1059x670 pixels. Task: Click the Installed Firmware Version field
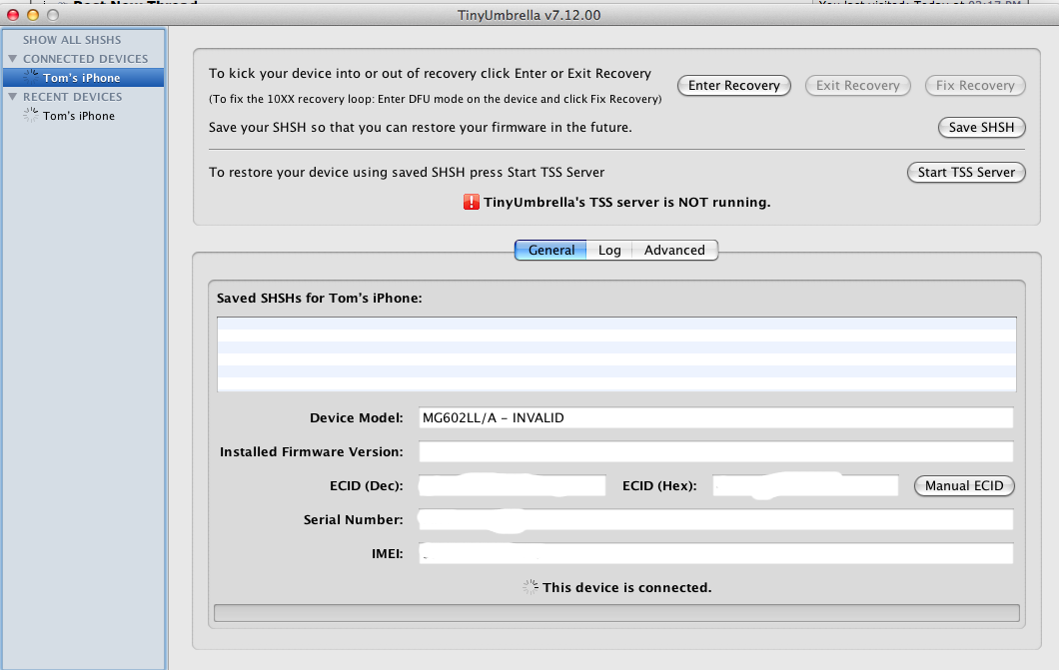(x=716, y=451)
